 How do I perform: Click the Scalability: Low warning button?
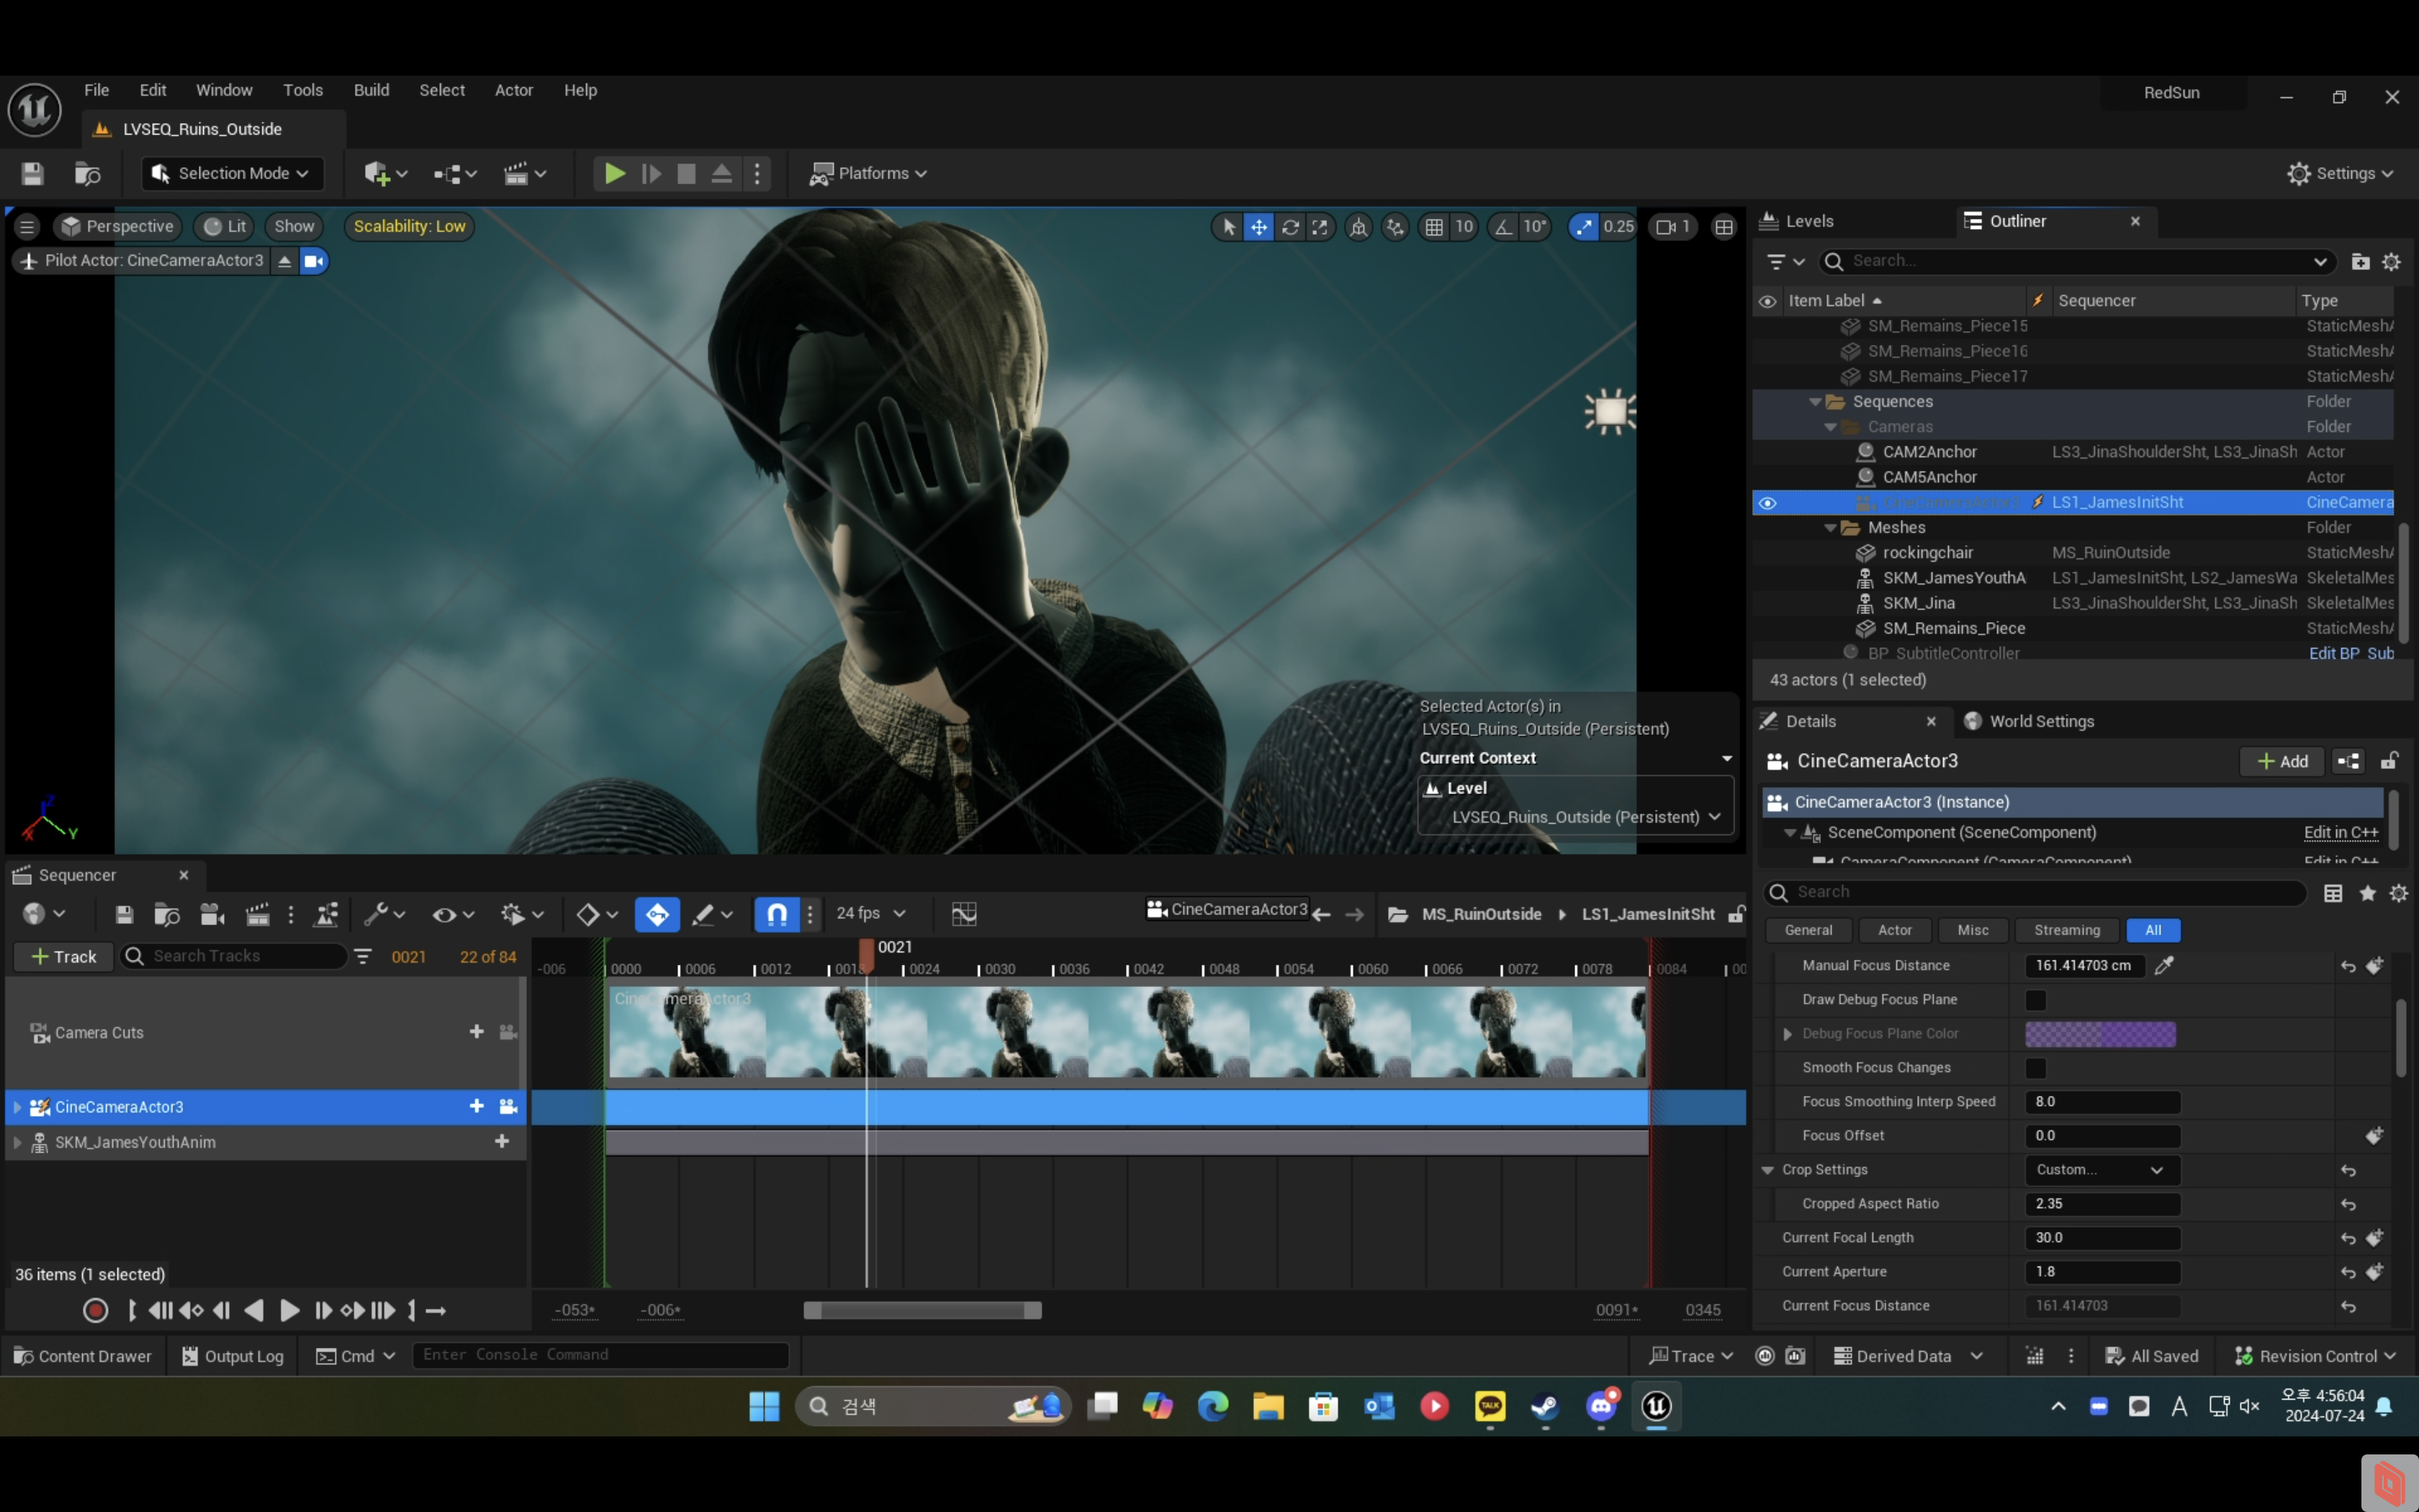(x=409, y=227)
